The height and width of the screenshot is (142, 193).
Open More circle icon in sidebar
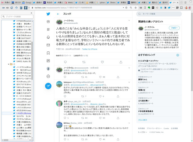point(48,77)
